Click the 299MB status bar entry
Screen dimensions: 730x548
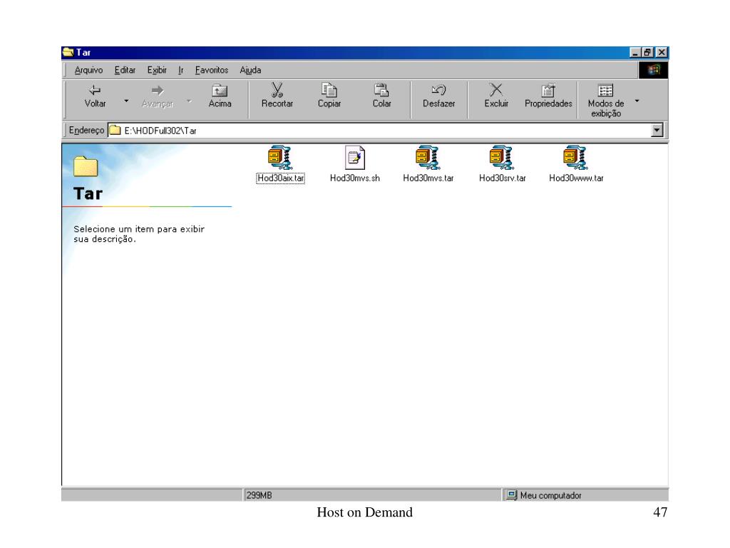click(x=259, y=495)
